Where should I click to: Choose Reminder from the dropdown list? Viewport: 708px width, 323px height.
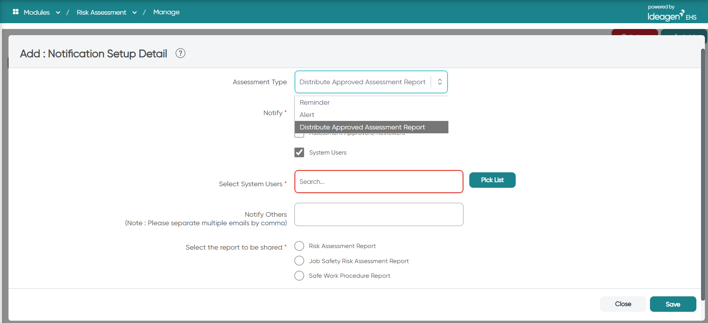click(371, 102)
